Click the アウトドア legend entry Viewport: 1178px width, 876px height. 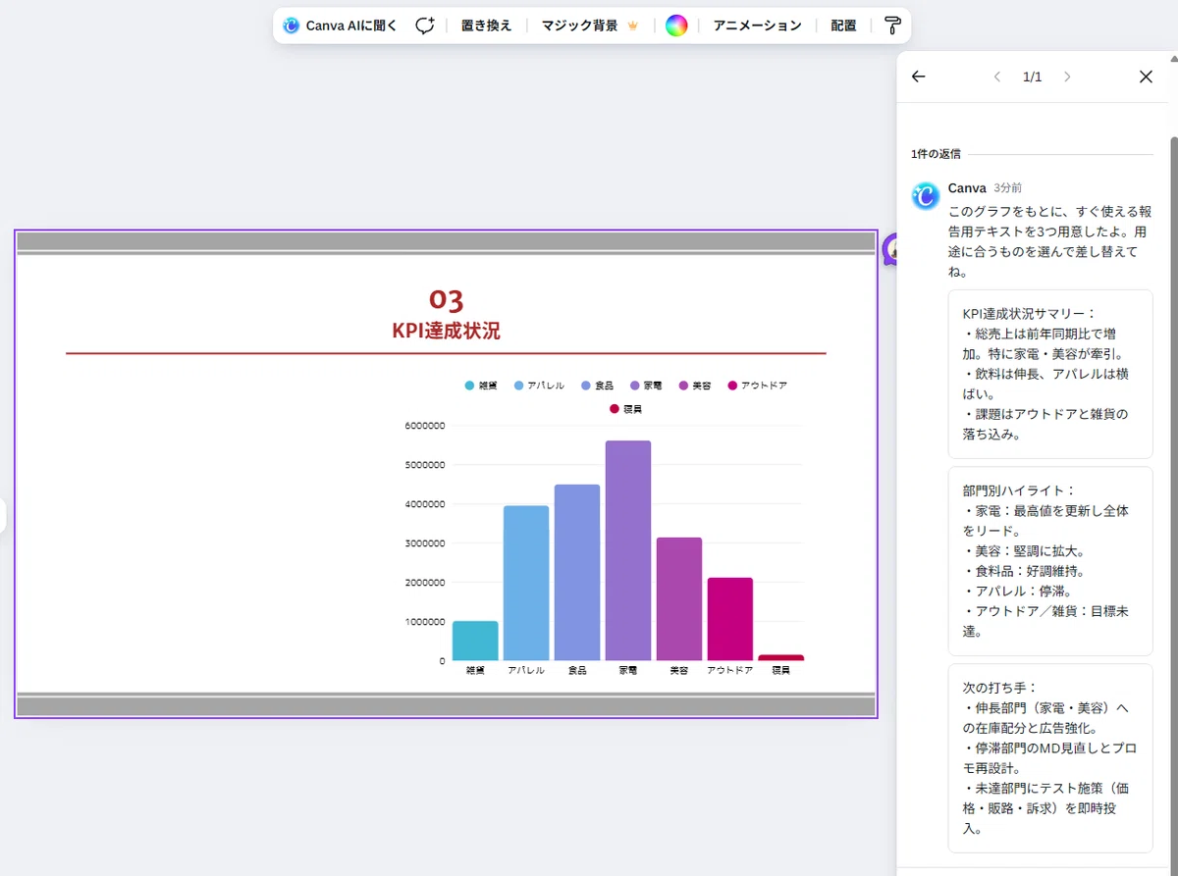757,386
